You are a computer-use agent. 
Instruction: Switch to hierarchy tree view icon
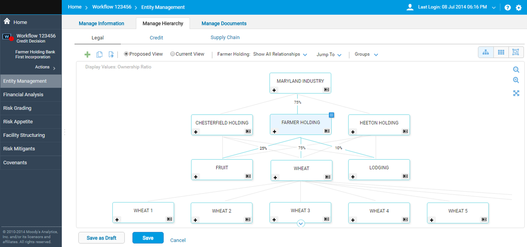pos(486,52)
